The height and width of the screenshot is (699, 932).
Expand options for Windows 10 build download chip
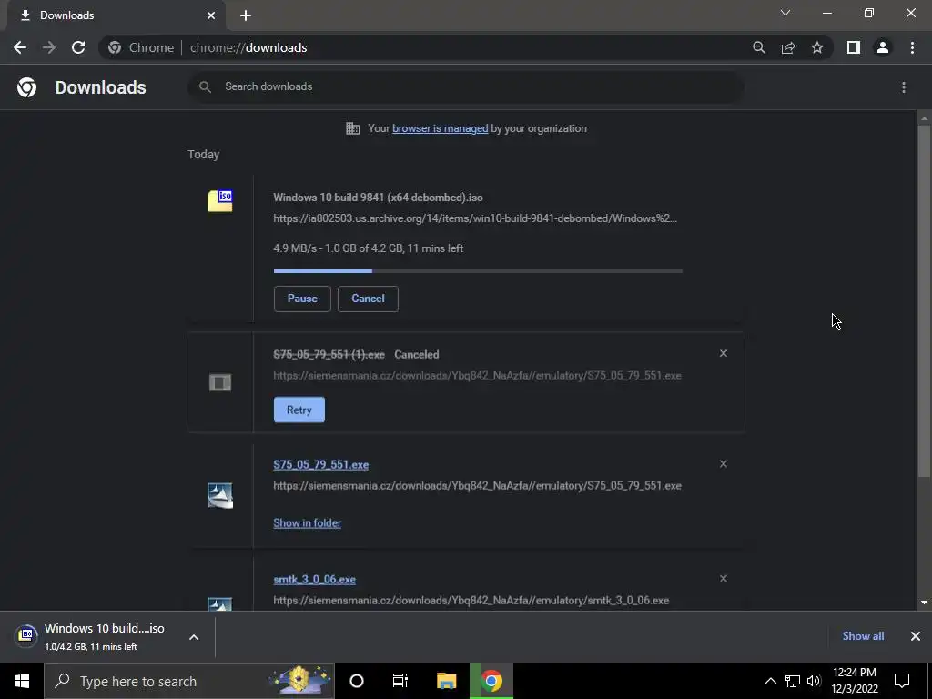click(194, 637)
